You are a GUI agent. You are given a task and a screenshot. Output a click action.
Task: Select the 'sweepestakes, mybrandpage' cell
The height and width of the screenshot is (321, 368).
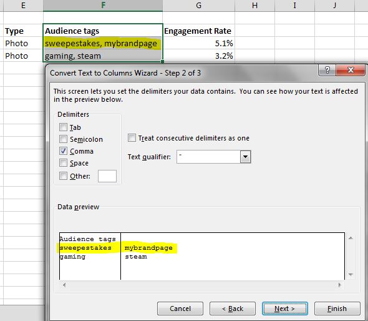(x=103, y=43)
